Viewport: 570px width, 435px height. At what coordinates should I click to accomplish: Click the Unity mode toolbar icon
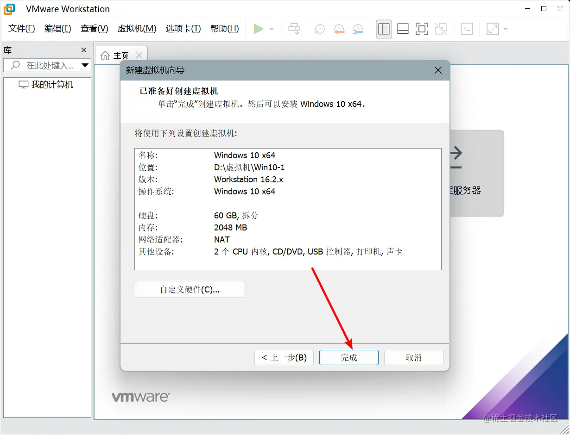point(441,29)
